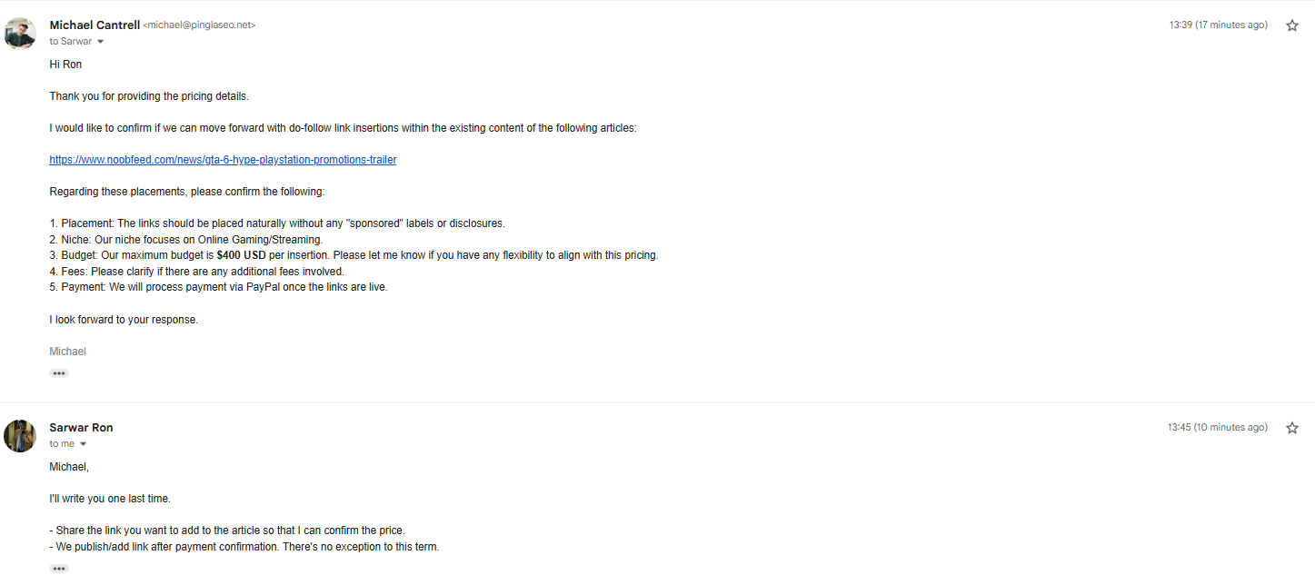Screen dimensions: 1315x585
Task: Show trimmed content below Michael's signature
Action: click(x=59, y=373)
